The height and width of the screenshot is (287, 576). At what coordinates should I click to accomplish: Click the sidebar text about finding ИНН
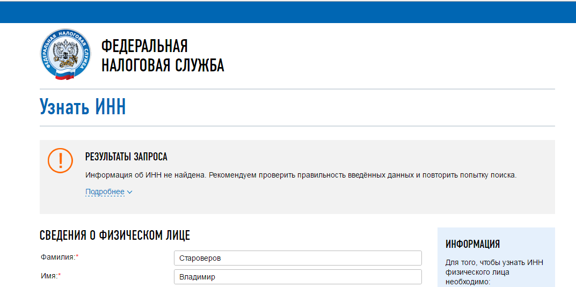point(494,271)
